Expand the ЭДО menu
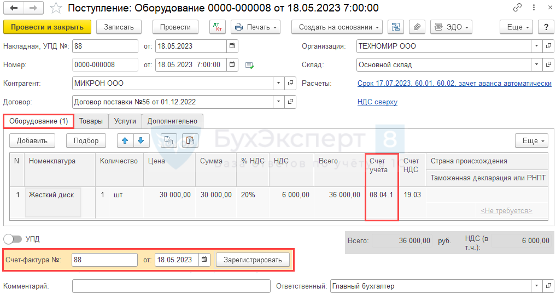This screenshot has height=294, width=556. coord(450,27)
